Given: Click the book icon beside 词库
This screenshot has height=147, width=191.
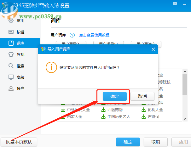Looking at the screenshot, I should click(x=11, y=43).
